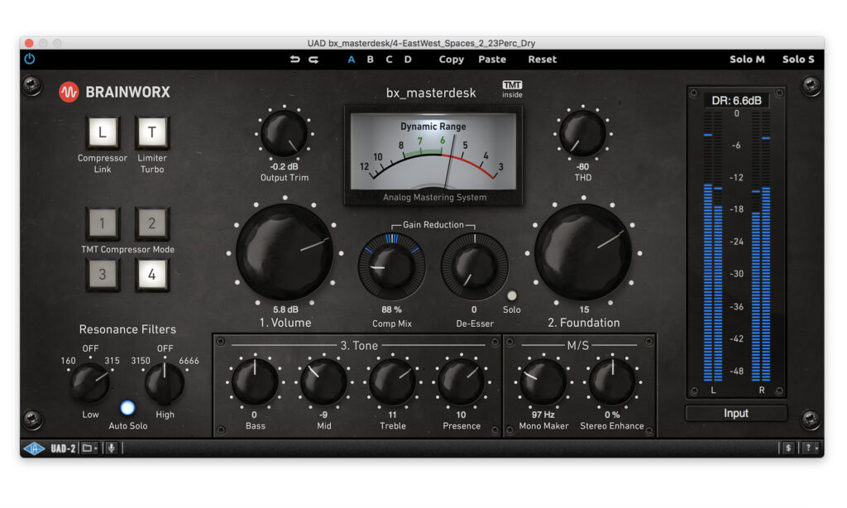Click the right channel level meter

coord(761,247)
